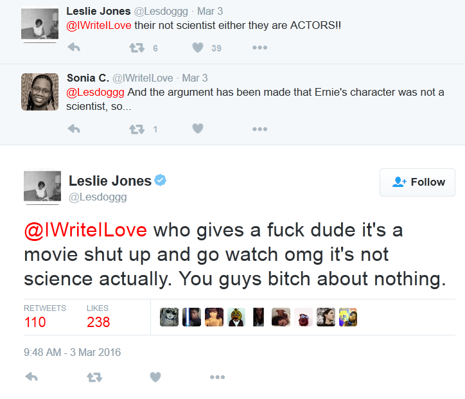View the 238 likes list
The width and height of the screenshot is (465, 399).
[98, 321]
